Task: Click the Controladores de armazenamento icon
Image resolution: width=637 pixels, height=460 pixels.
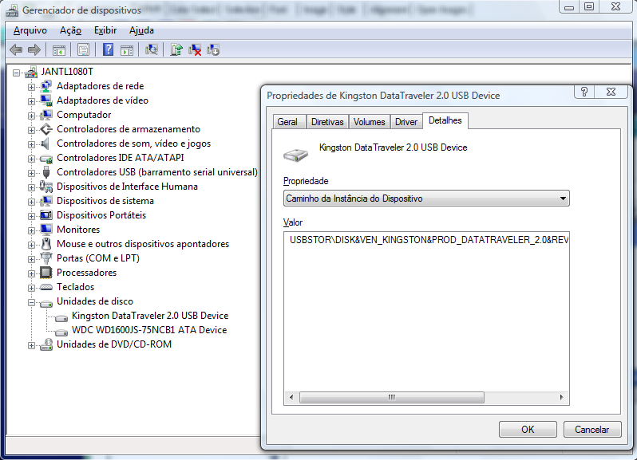Action: (46, 129)
